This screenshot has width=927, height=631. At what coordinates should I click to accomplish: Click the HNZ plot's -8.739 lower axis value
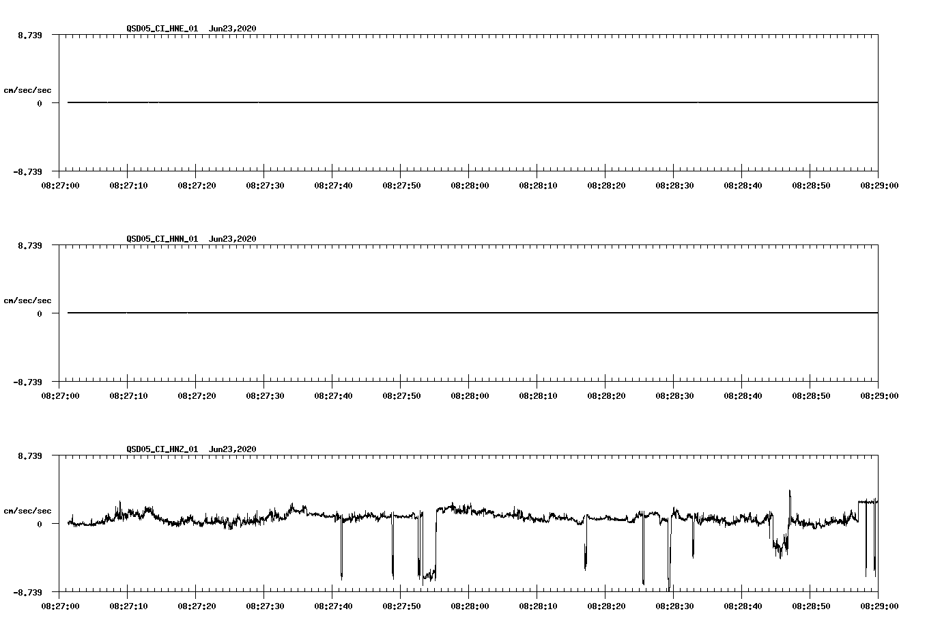point(27,592)
